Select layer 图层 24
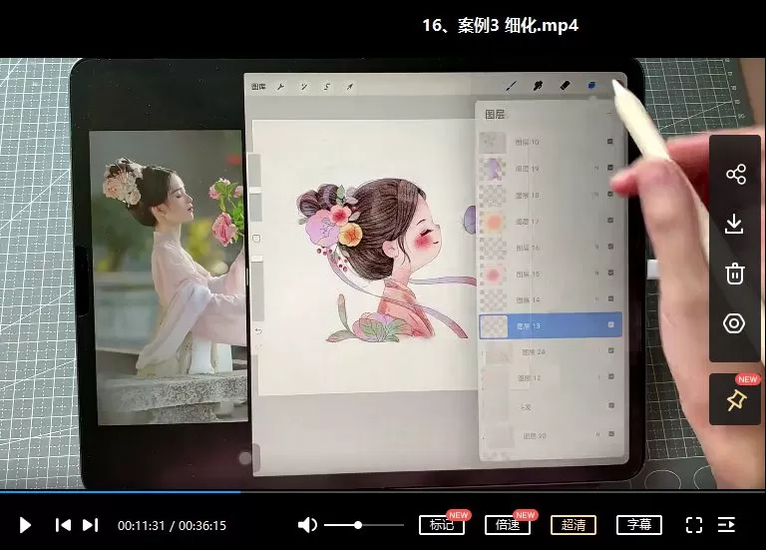This screenshot has width=766, height=550. coord(551,352)
